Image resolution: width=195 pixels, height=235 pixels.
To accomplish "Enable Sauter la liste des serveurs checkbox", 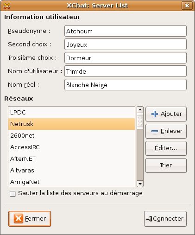I will tap(13, 194).
